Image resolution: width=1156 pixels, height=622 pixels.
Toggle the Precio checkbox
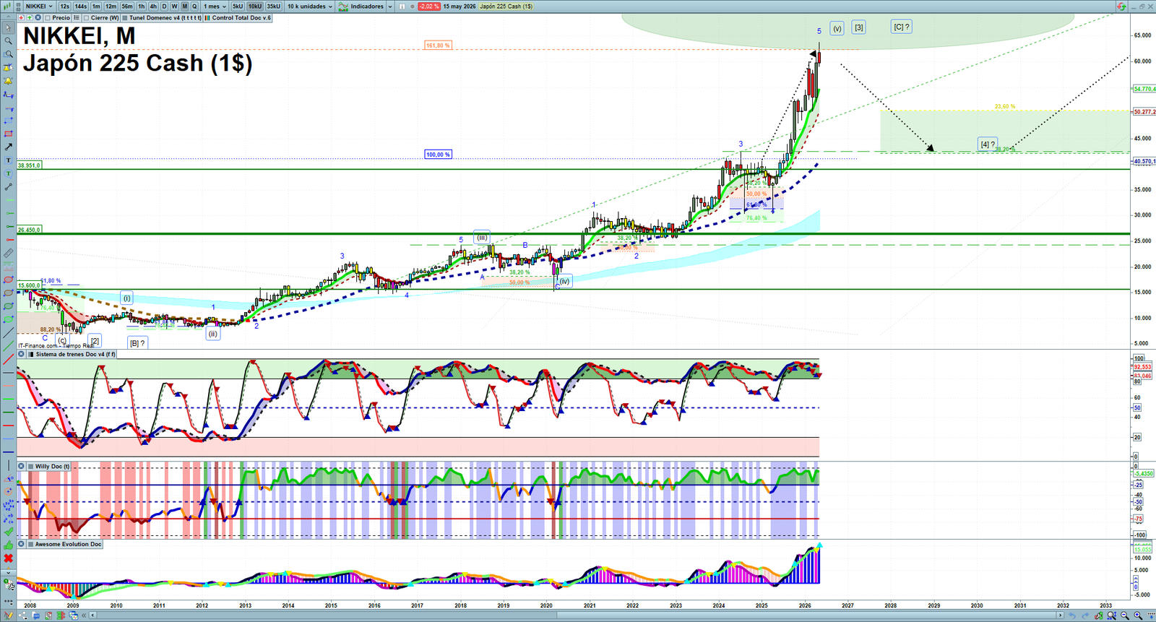pos(48,17)
